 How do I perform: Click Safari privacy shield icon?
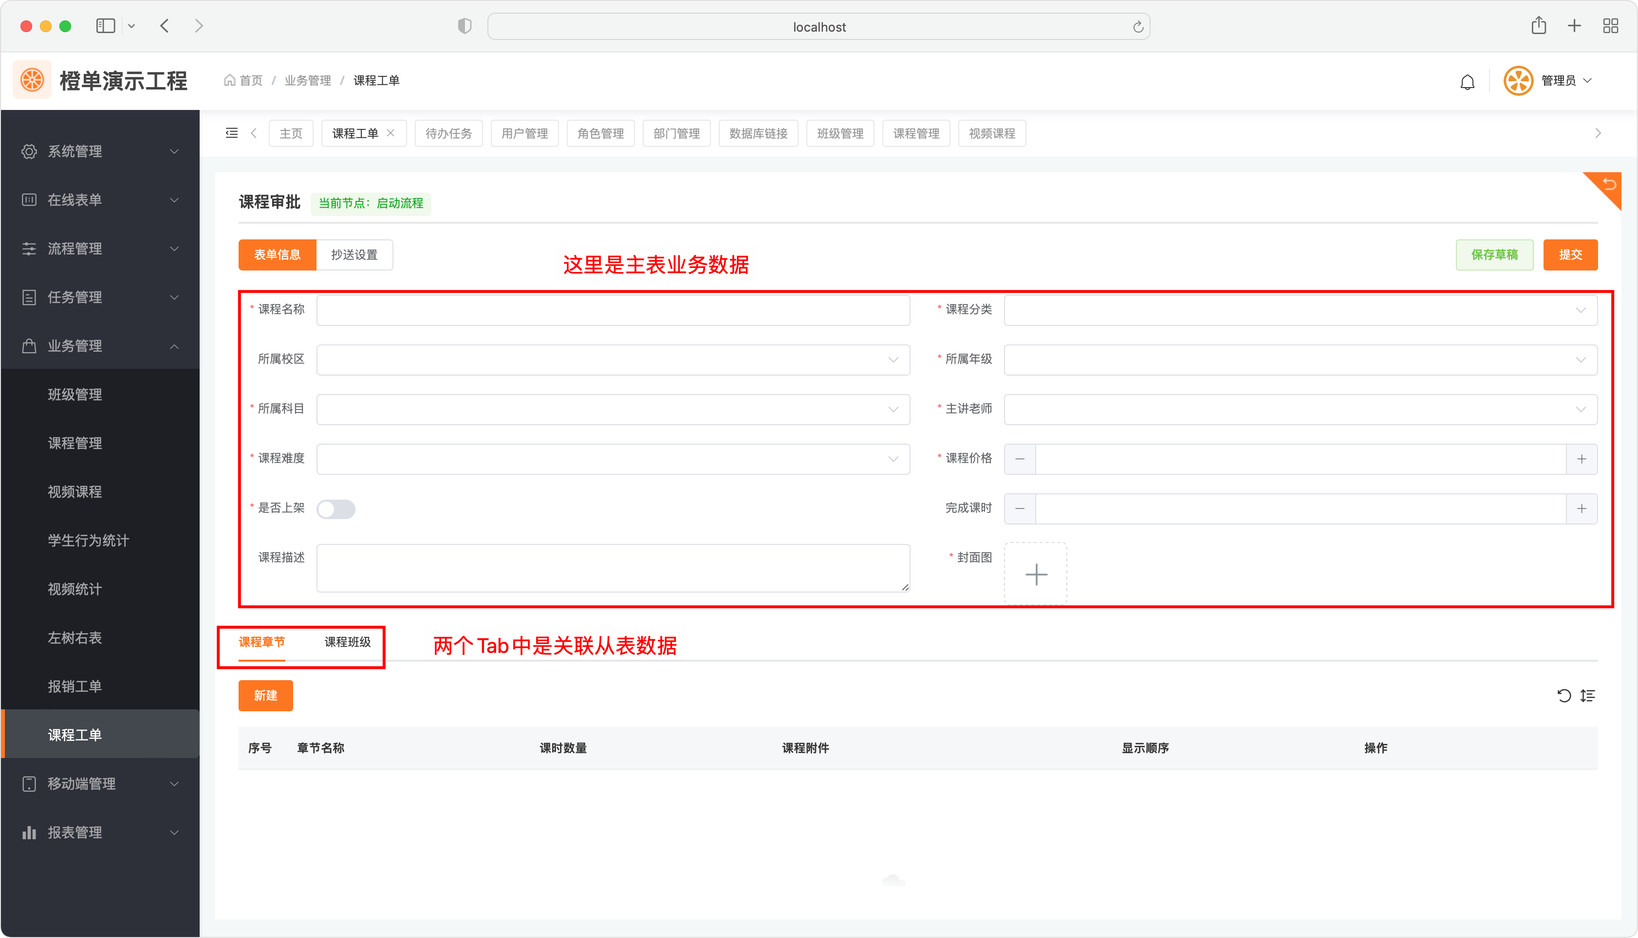(x=465, y=26)
